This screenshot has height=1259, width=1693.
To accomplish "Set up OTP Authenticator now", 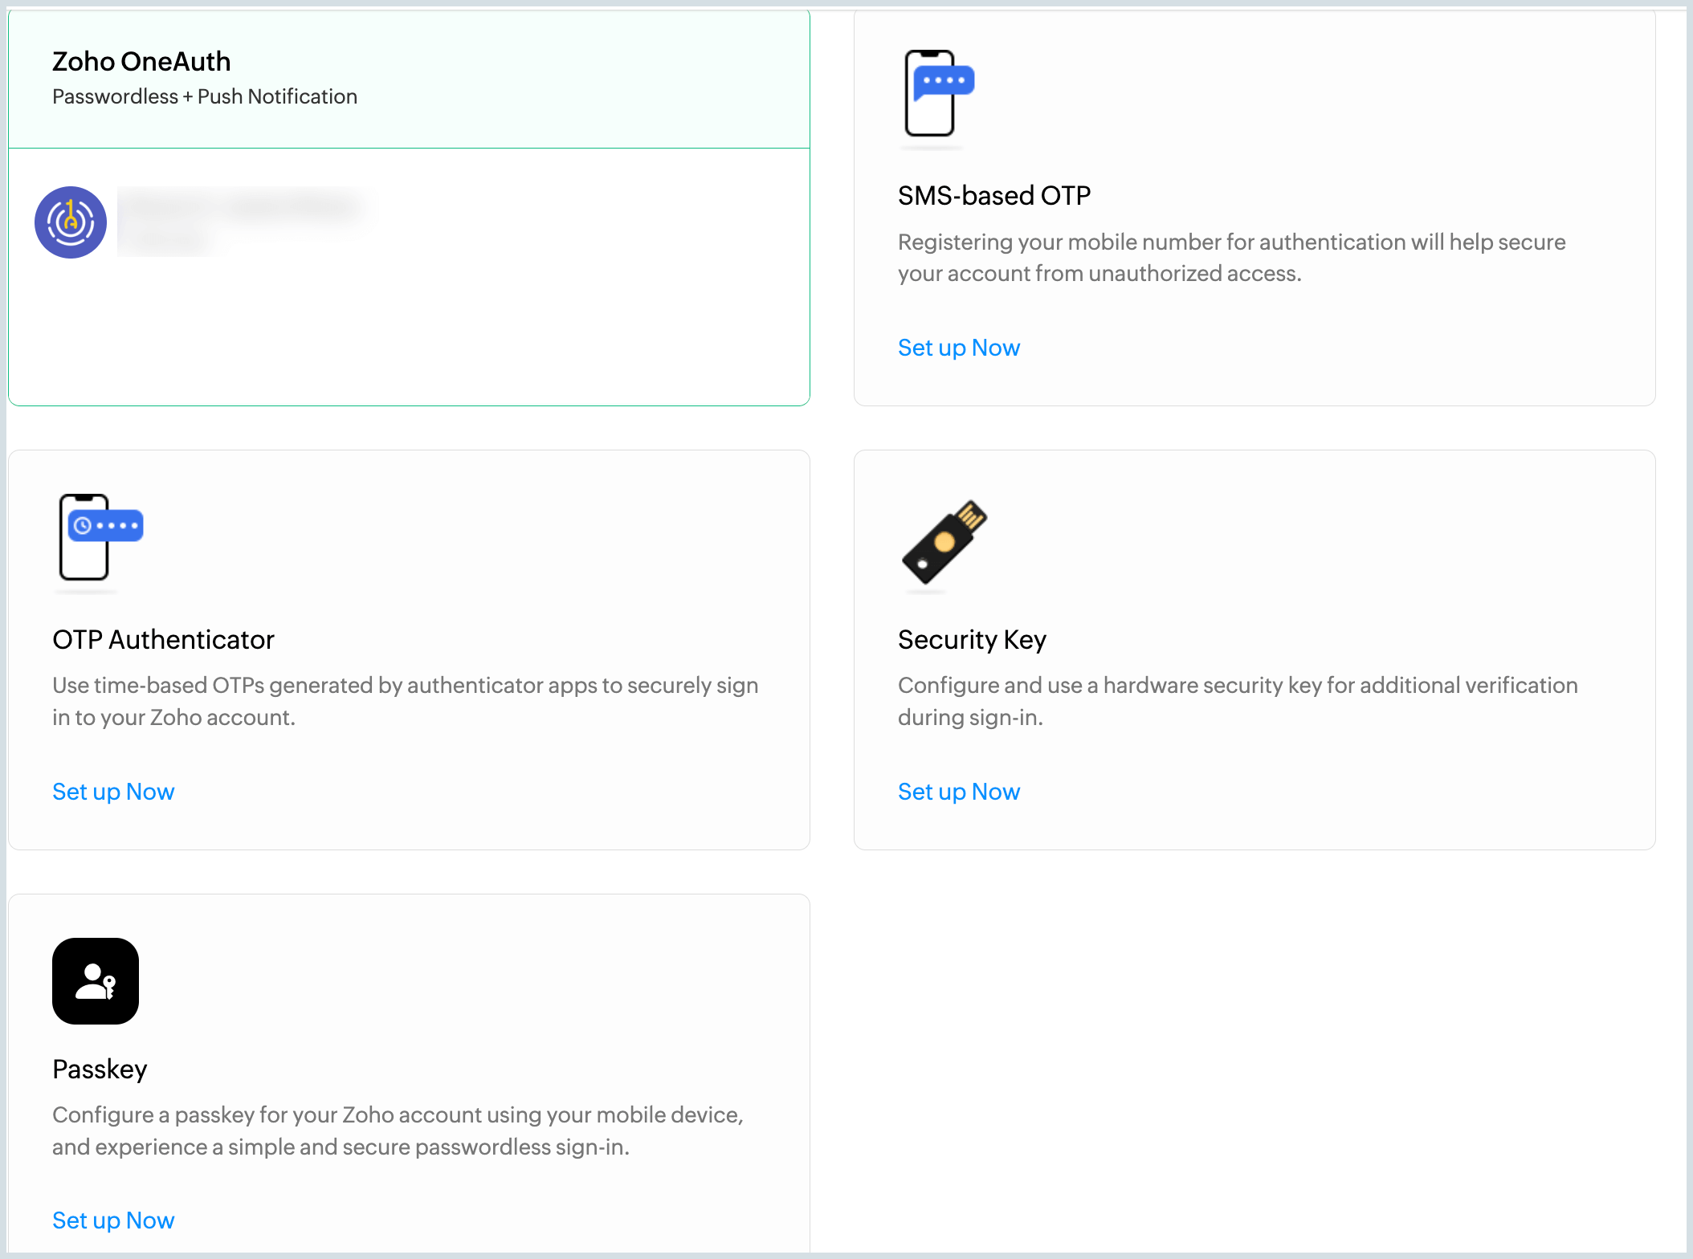I will tap(113, 792).
